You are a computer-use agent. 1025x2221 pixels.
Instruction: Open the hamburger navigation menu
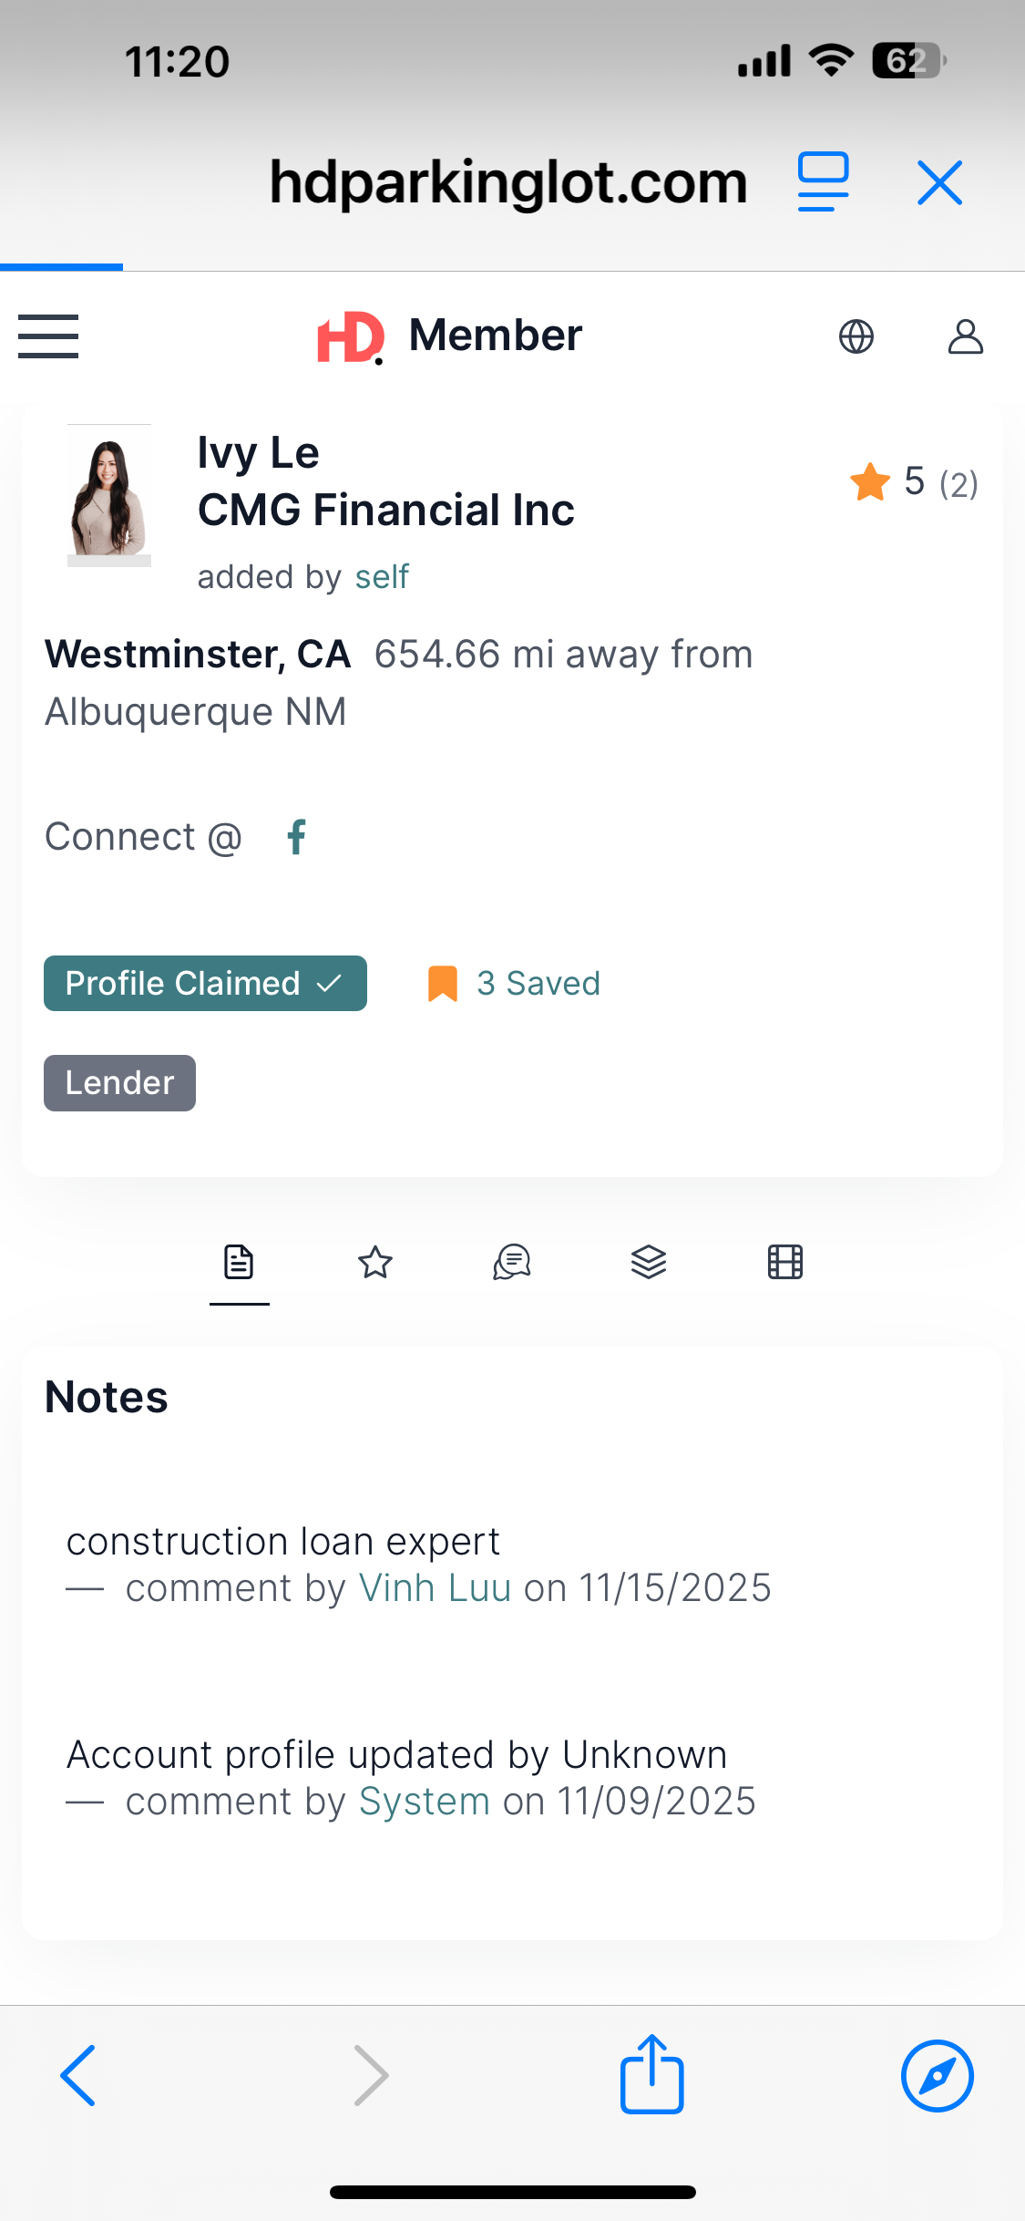tap(48, 336)
